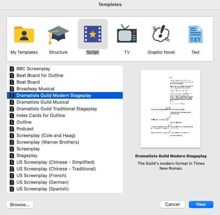
Task: Open the TV template category icon
Action: pyautogui.click(x=127, y=34)
